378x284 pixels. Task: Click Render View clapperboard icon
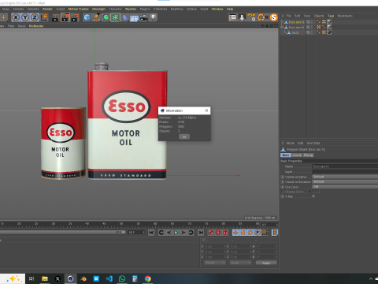coord(56,17)
